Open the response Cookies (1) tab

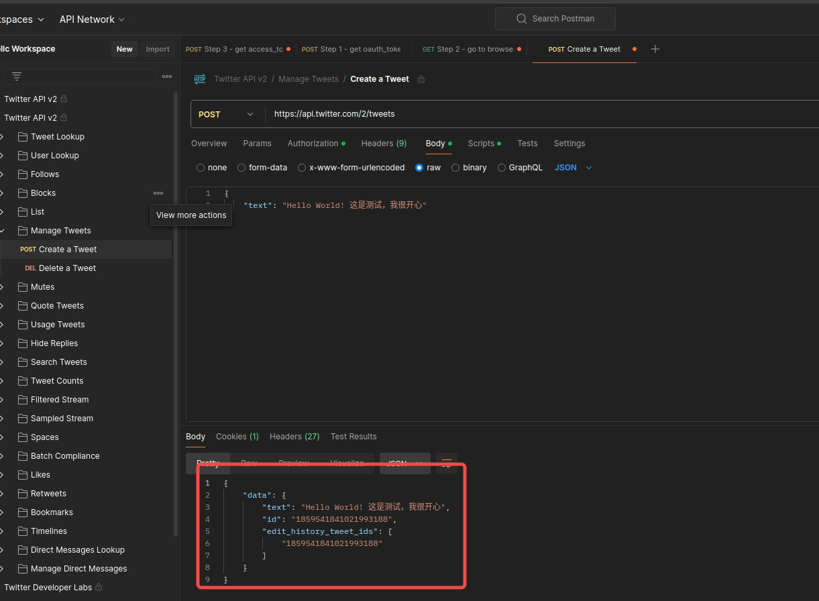pyautogui.click(x=237, y=437)
